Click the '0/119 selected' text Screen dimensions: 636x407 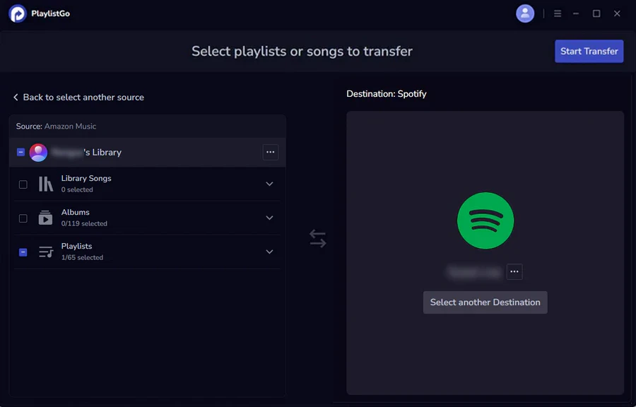(84, 224)
